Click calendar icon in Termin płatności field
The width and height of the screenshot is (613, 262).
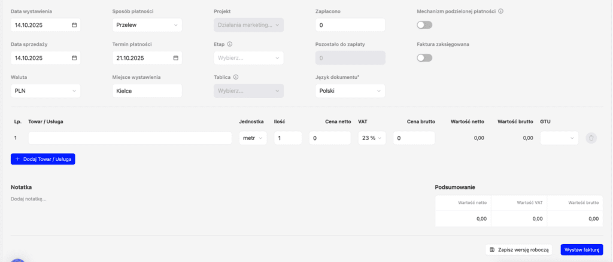(x=176, y=58)
